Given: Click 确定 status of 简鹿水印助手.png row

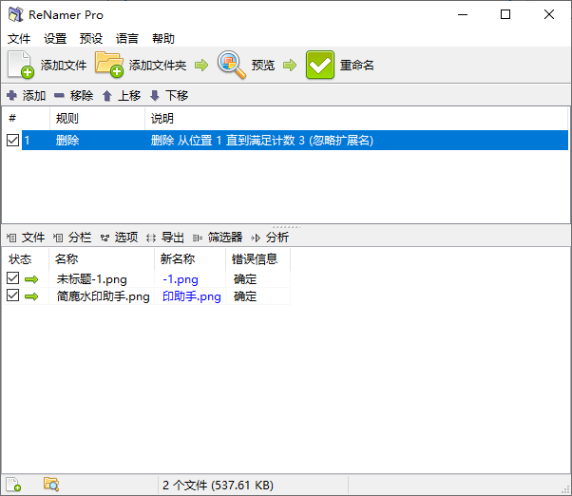Looking at the screenshot, I should click(245, 296).
